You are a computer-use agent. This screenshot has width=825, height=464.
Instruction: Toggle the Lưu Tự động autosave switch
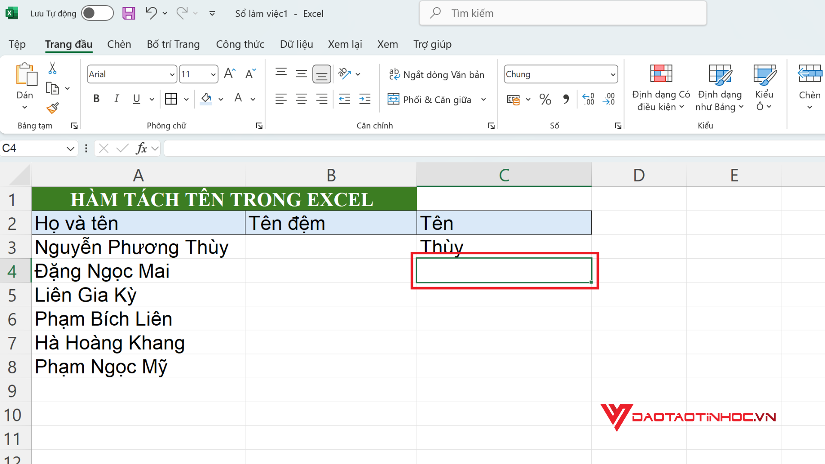pos(97,13)
